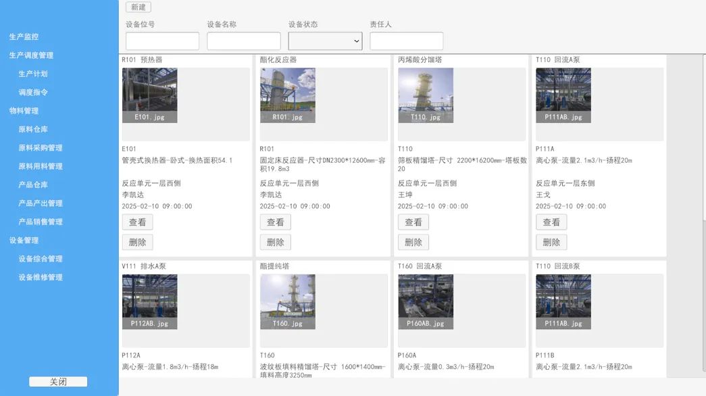Open the R101.jpg thumbnail image
Viewport: 706px width, 396px height.
(x=288, y=95)
